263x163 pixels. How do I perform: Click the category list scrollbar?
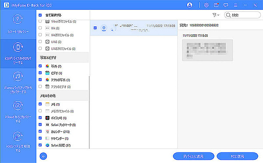pos(89,112)
